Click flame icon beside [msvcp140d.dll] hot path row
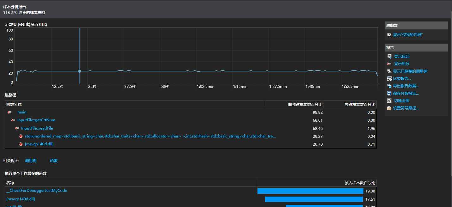Viewport: 452px width, 207px height. point(21,144)
